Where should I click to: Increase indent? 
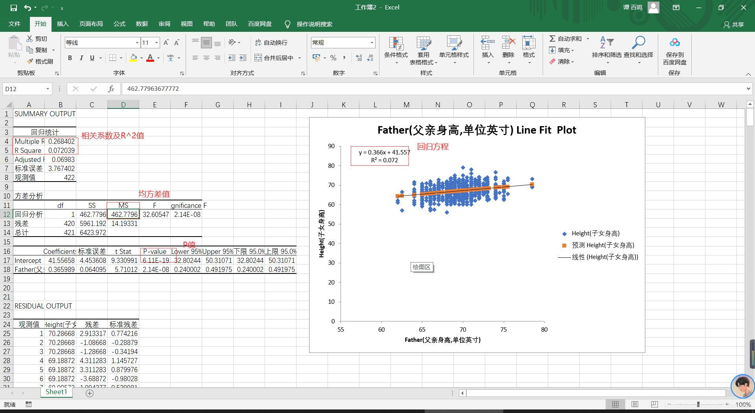[x=243, y=58]
